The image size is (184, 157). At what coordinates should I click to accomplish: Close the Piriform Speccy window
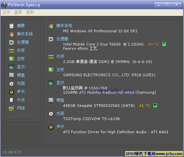coord(176,5)
